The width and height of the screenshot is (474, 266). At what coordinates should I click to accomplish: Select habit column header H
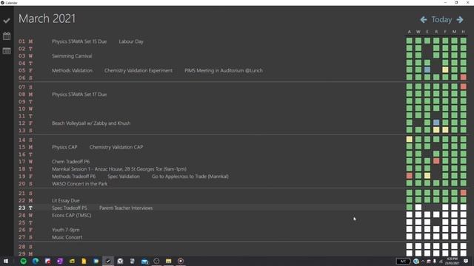(x=463, y=32)
